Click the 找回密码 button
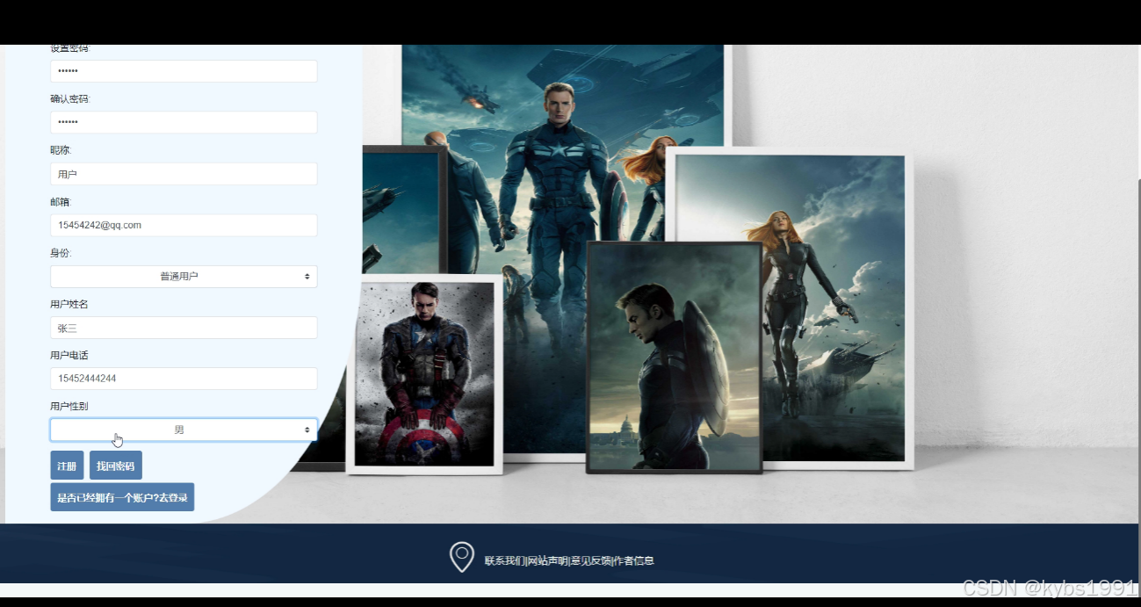Viewport: 1141px width, 607px height. tap(116, 466)
